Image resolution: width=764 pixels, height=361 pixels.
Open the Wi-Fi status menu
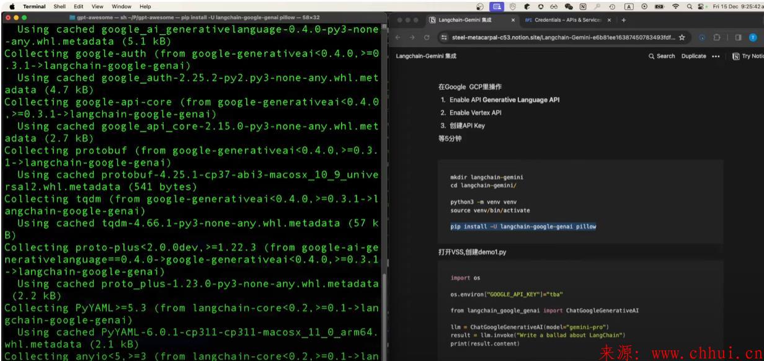675,6
